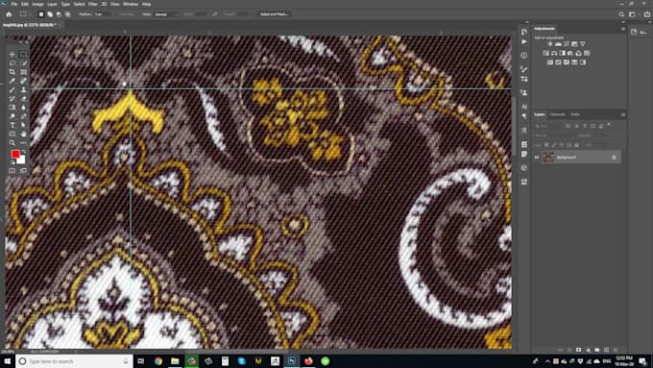This screenshot has width=653, height=368.
Task: Toggle layer filtering switch in Layers panel
Action: 609,126
